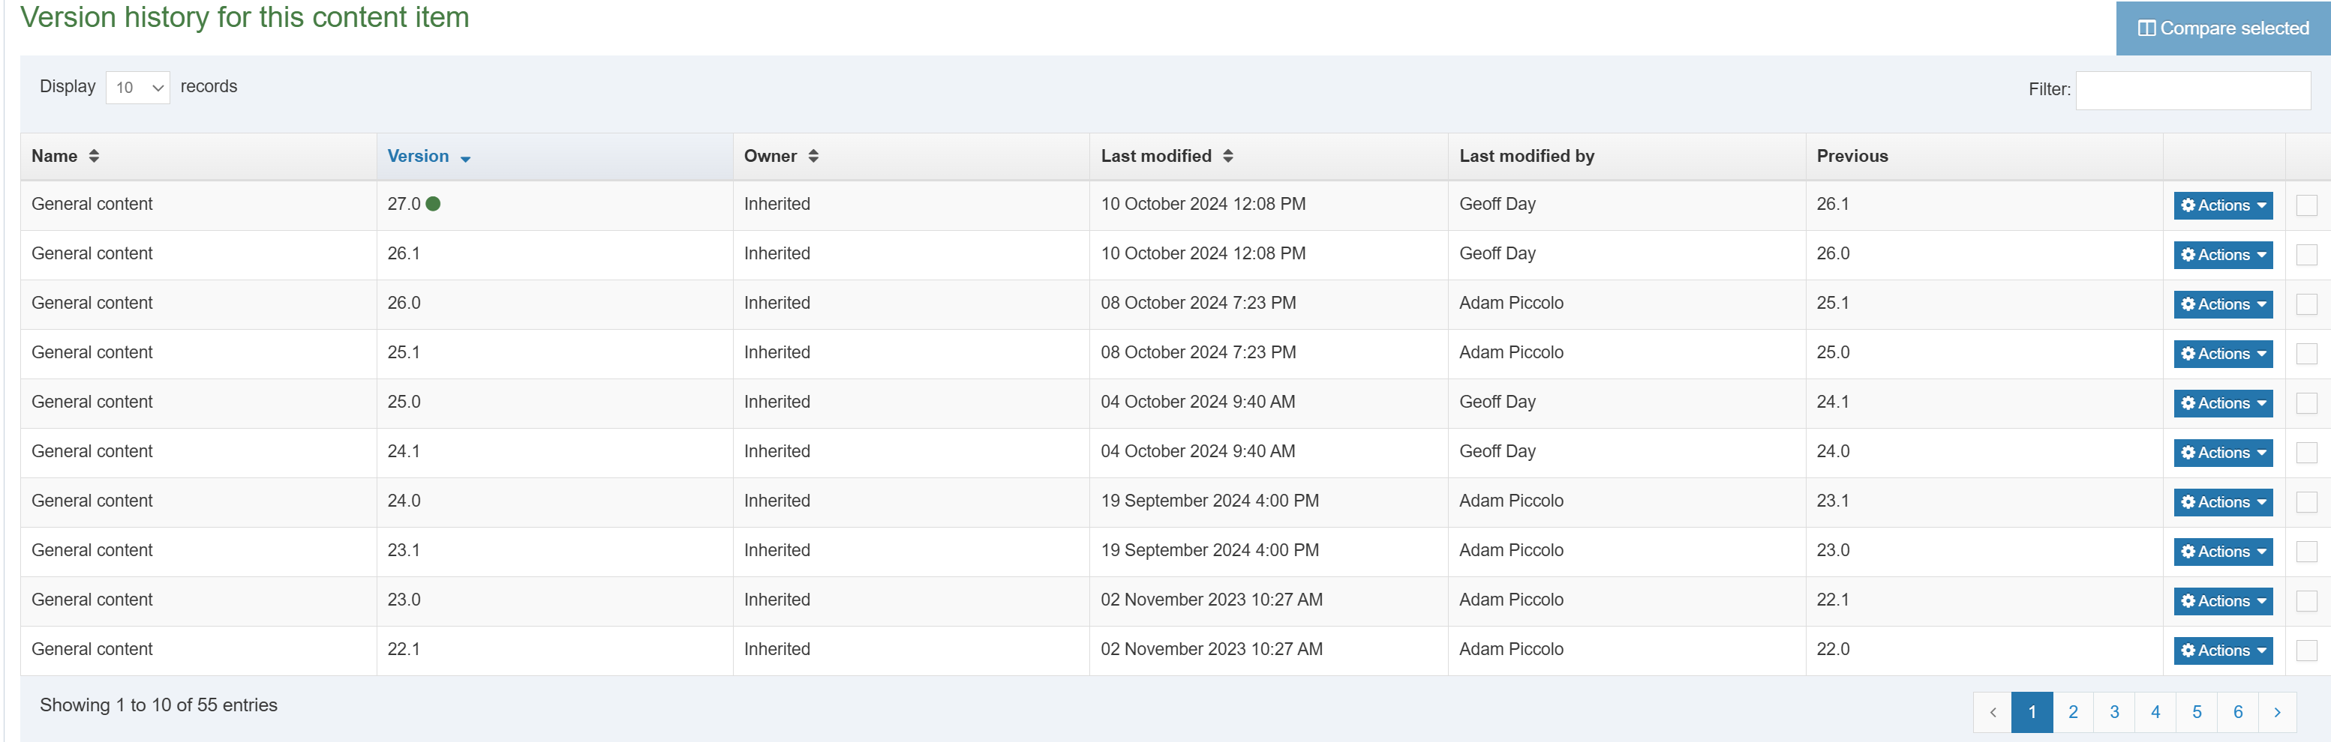Click the Owner column sort icon
2331x742 pixels.
point(813,157)
